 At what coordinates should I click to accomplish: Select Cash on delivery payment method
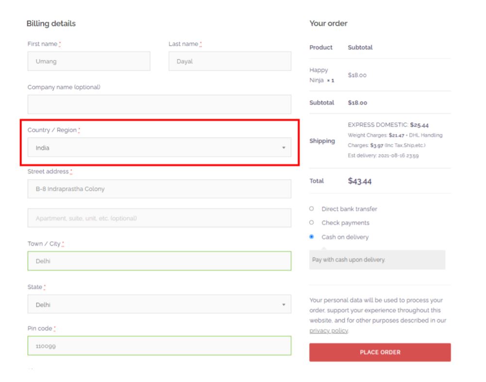click(312, 237)
